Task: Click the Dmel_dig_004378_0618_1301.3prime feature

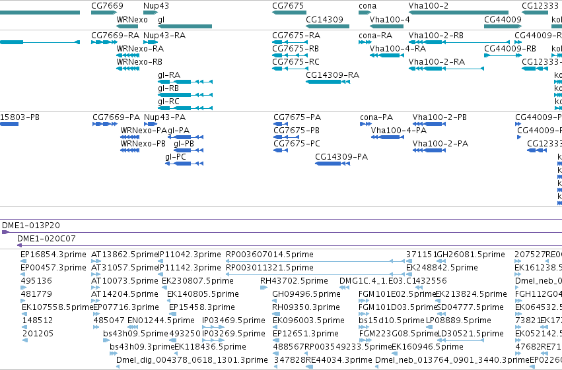Action: click(x=119, y=367)
